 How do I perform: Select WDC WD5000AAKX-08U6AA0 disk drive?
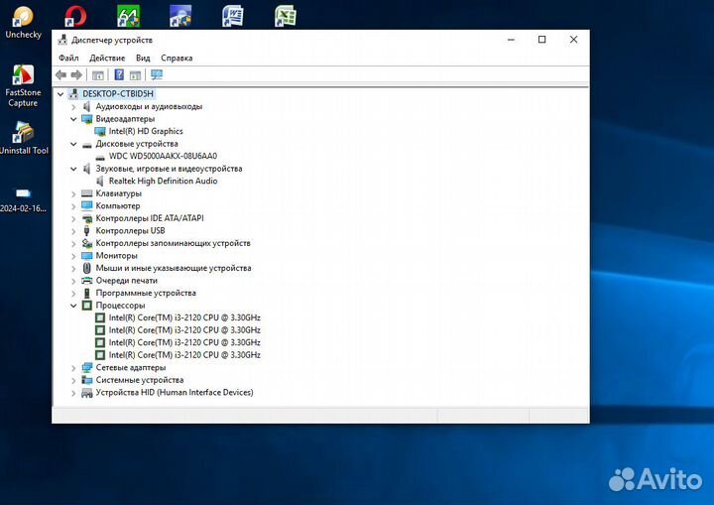pos(163,156)
